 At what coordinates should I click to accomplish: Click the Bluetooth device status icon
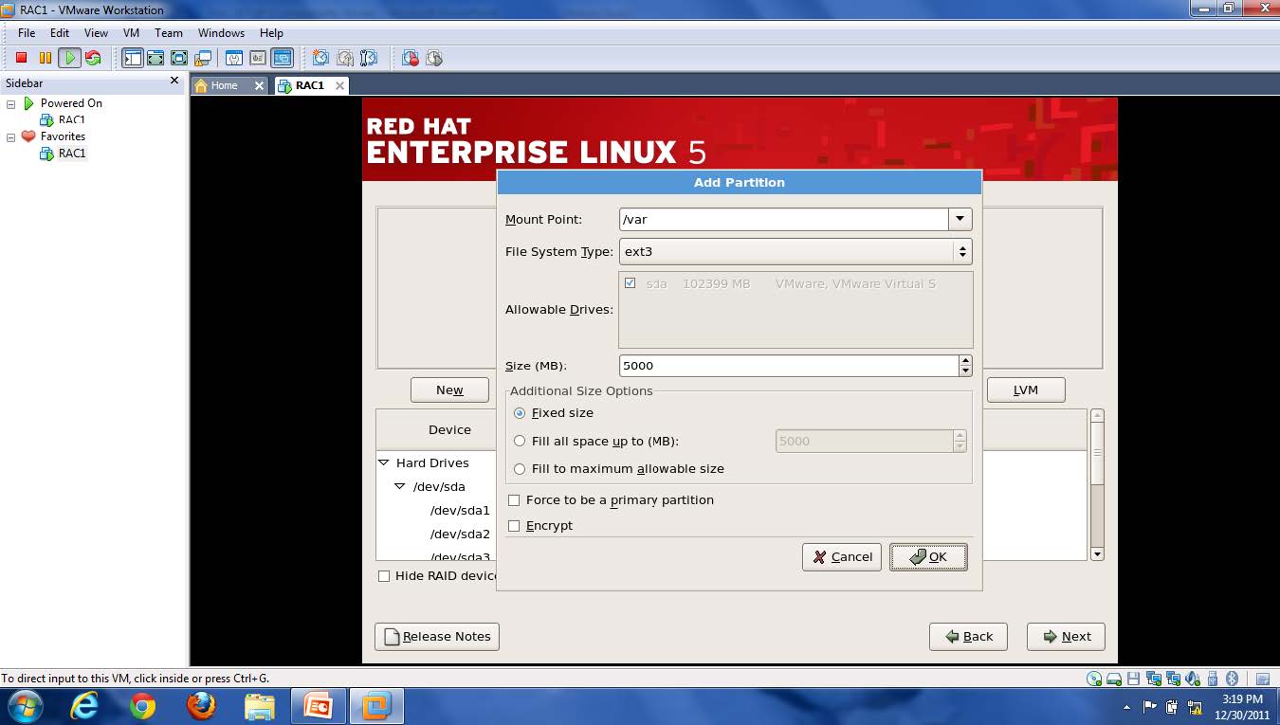tap(1232, 679)
